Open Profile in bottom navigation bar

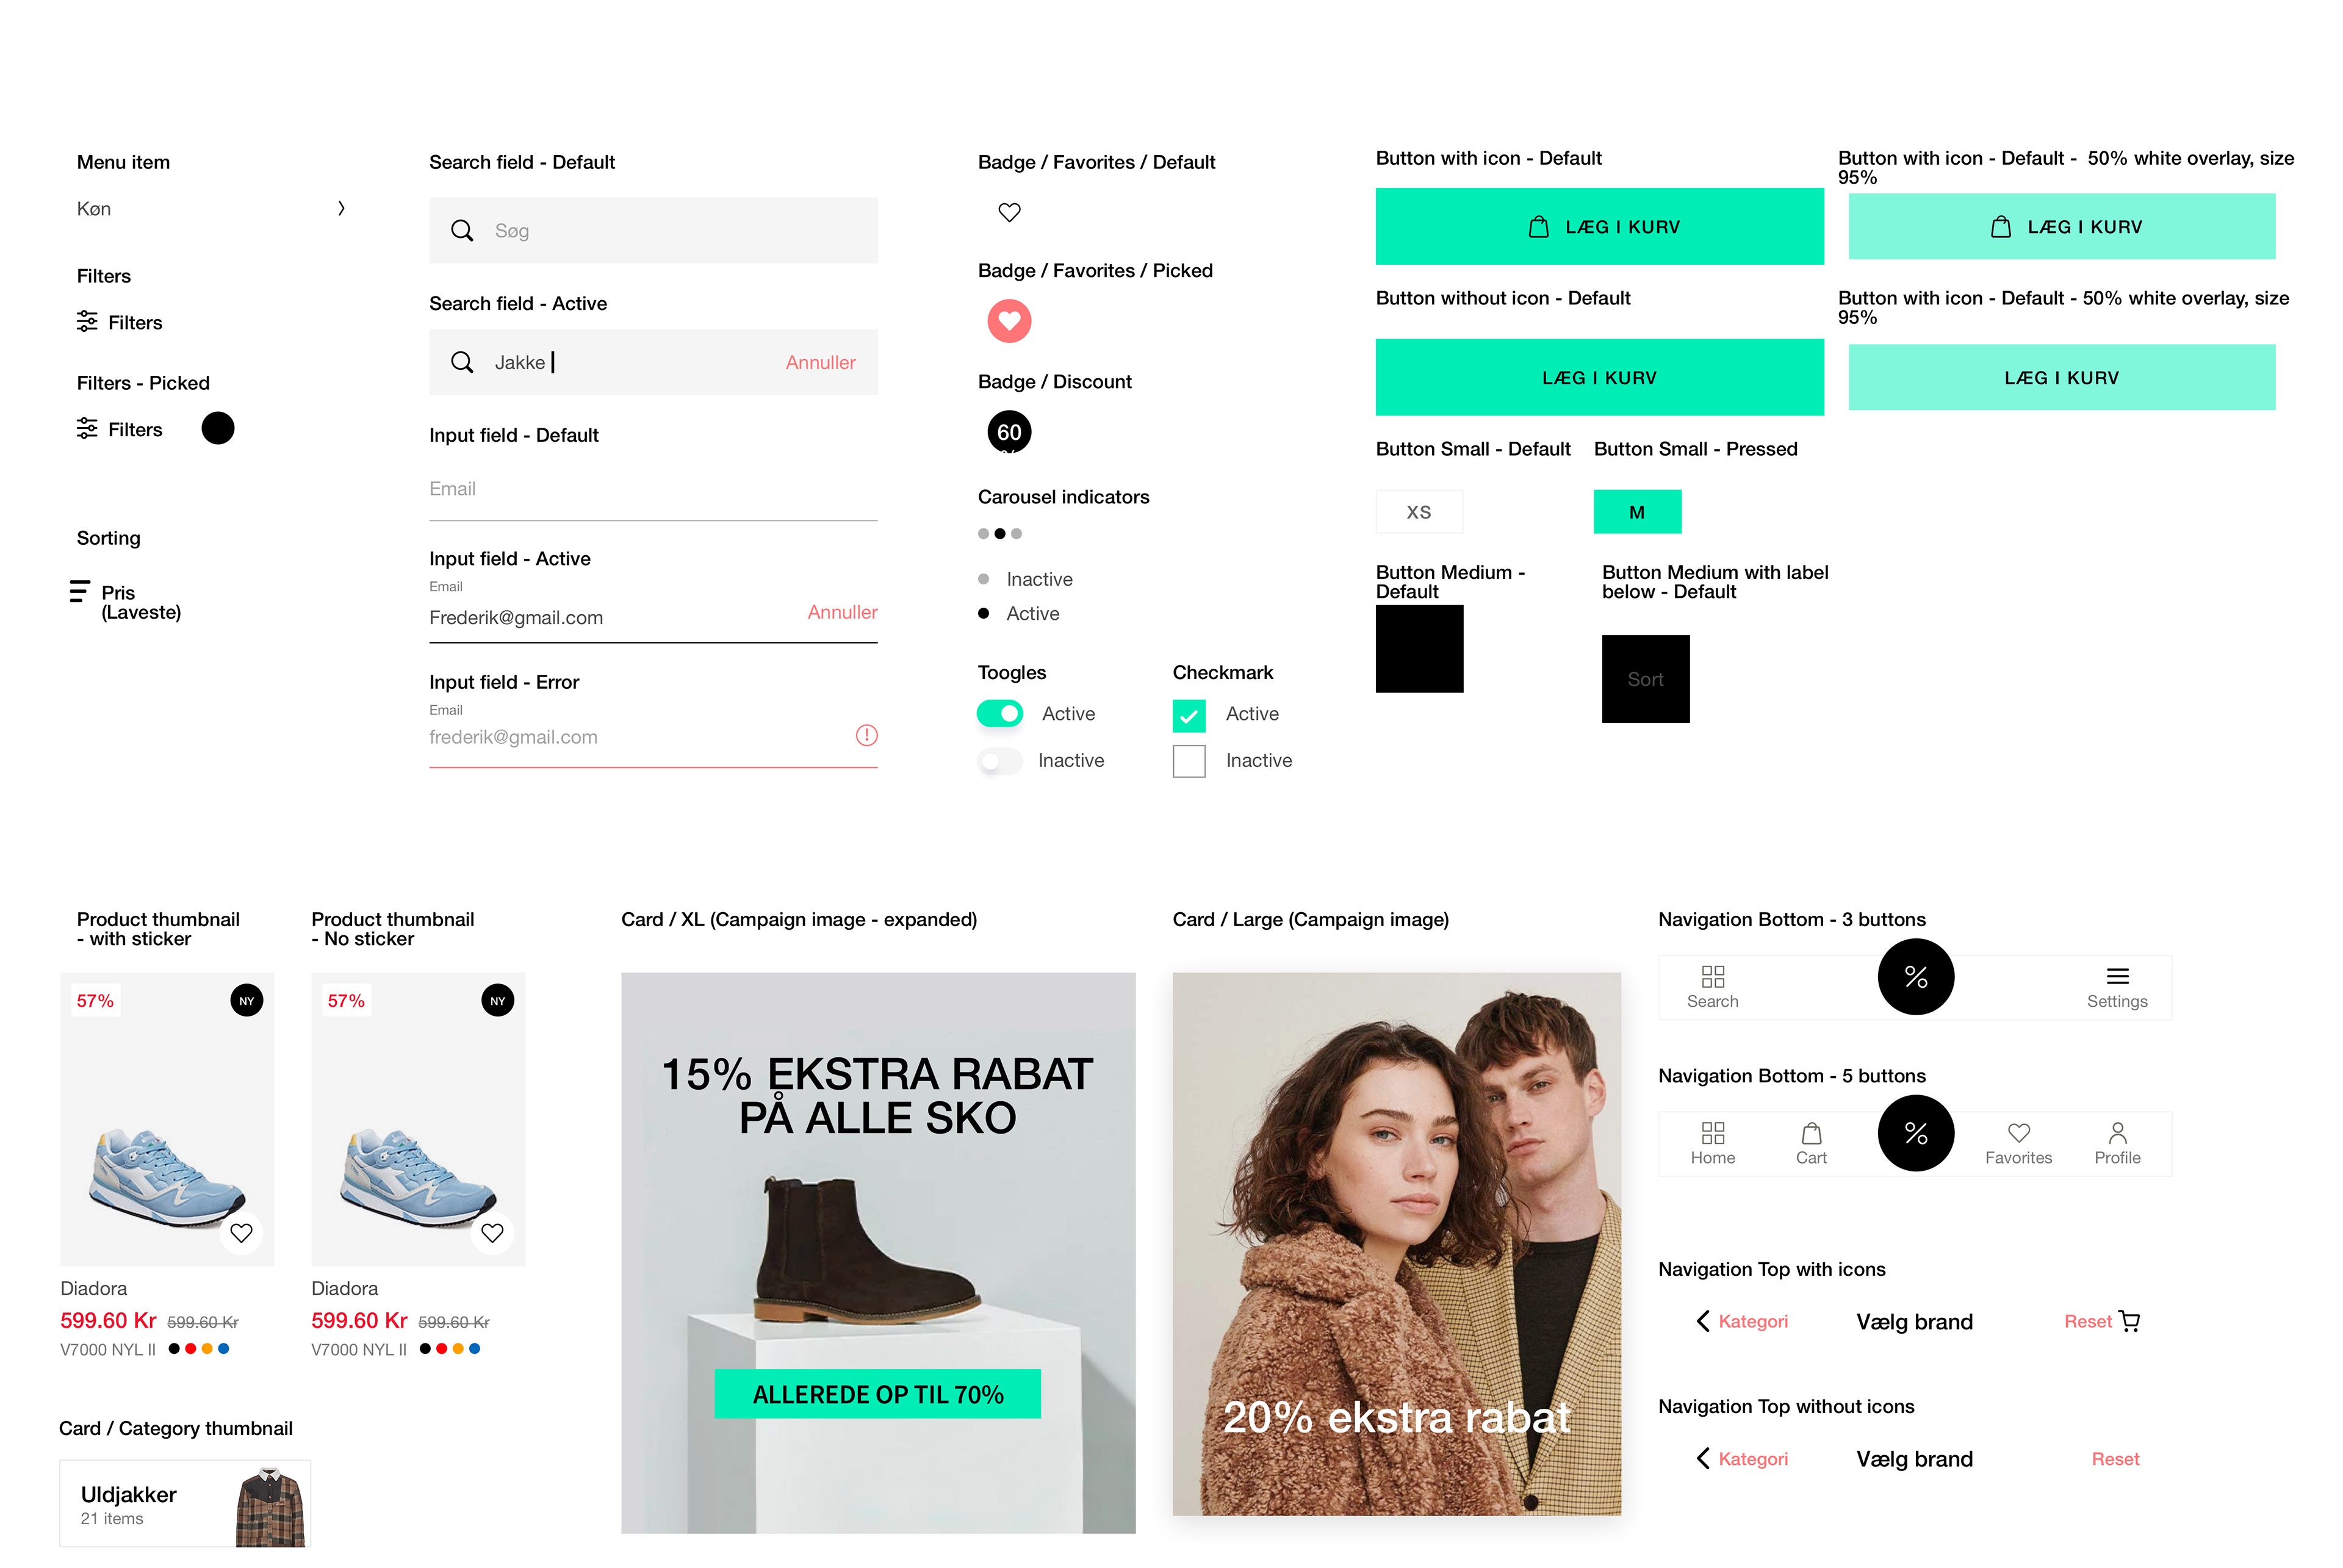point(2117,1143)
